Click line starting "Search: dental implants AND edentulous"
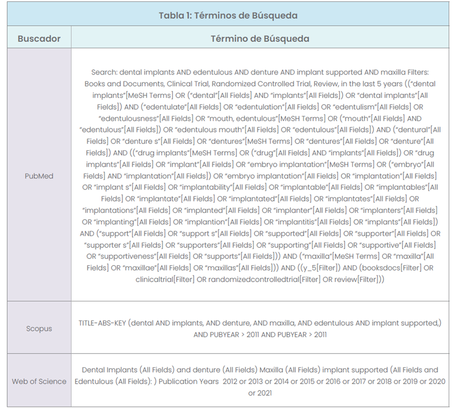 [x=260, y=72]
